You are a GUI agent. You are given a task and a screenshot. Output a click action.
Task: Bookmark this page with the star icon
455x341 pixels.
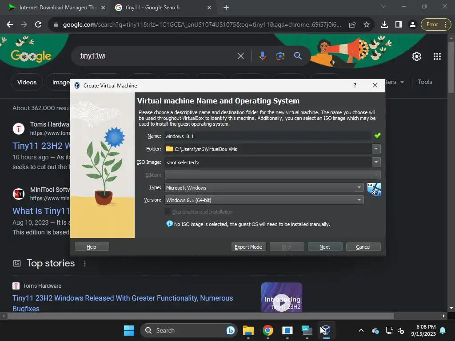pos(367,25)
